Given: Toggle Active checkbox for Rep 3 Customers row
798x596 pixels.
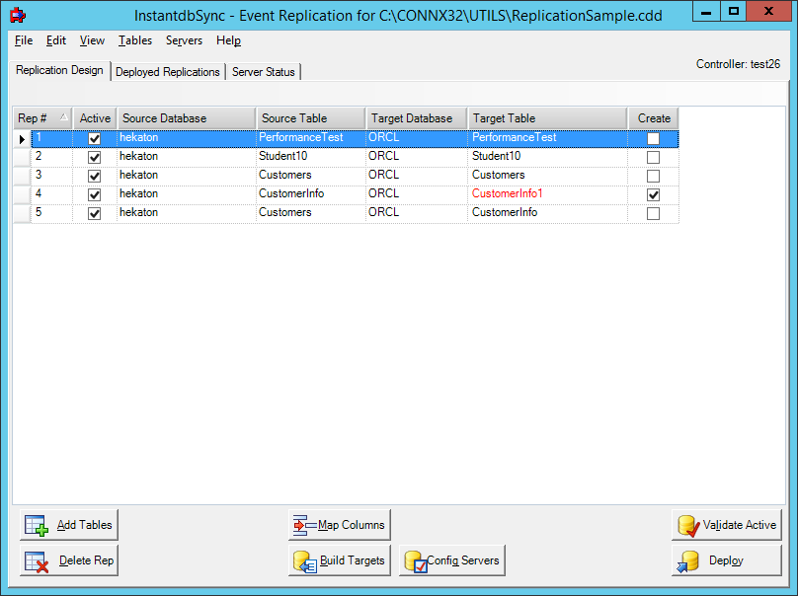Looking at the screenshot, I should click(94, 175).
